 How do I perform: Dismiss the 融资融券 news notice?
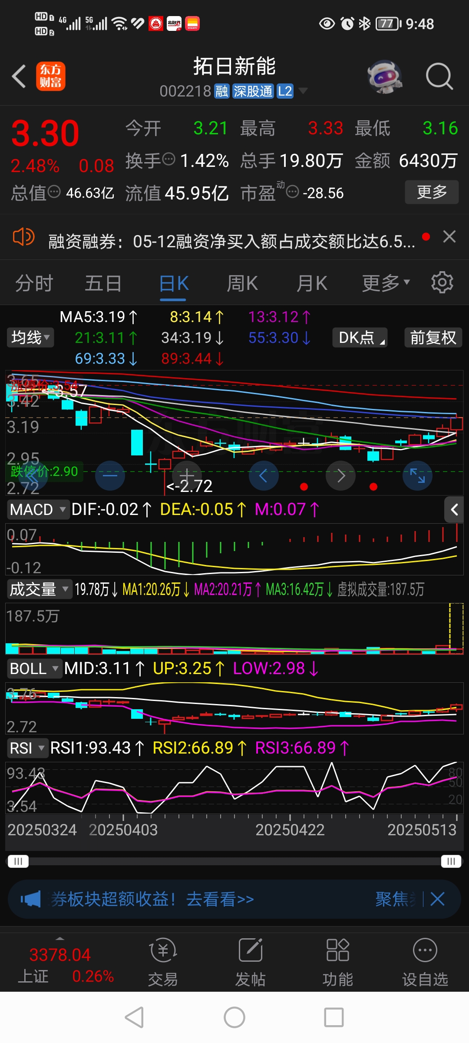pyautogui.click(x=449, y=237)
